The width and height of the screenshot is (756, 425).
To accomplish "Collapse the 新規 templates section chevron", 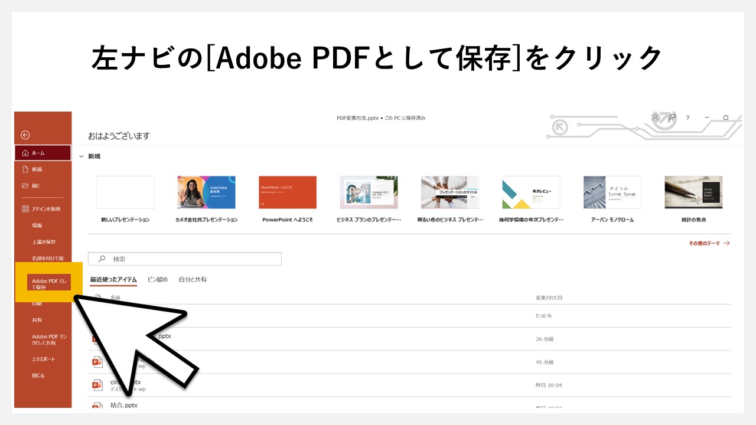I will (82, 156).
